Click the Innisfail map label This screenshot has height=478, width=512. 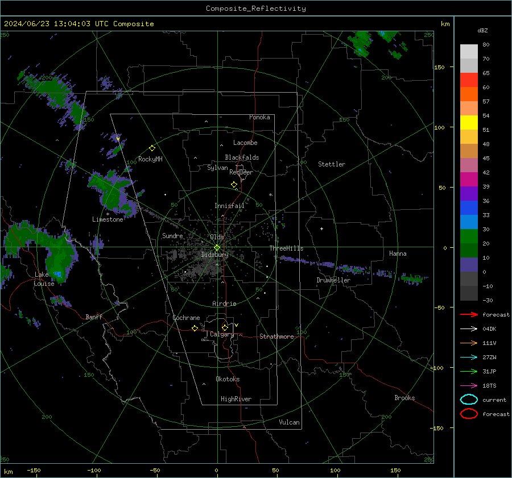coord(229,206)
